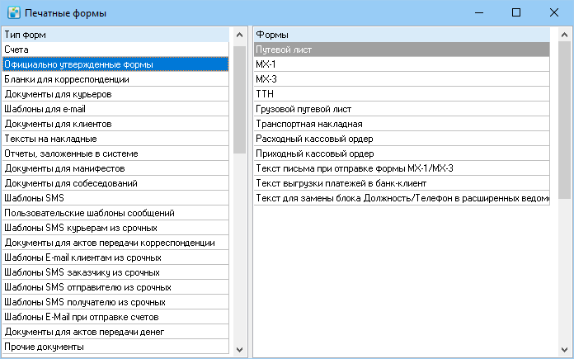The image size is (574, 359).
Task: Select the Шаблоны SMS row
Action: pos(115,198)
